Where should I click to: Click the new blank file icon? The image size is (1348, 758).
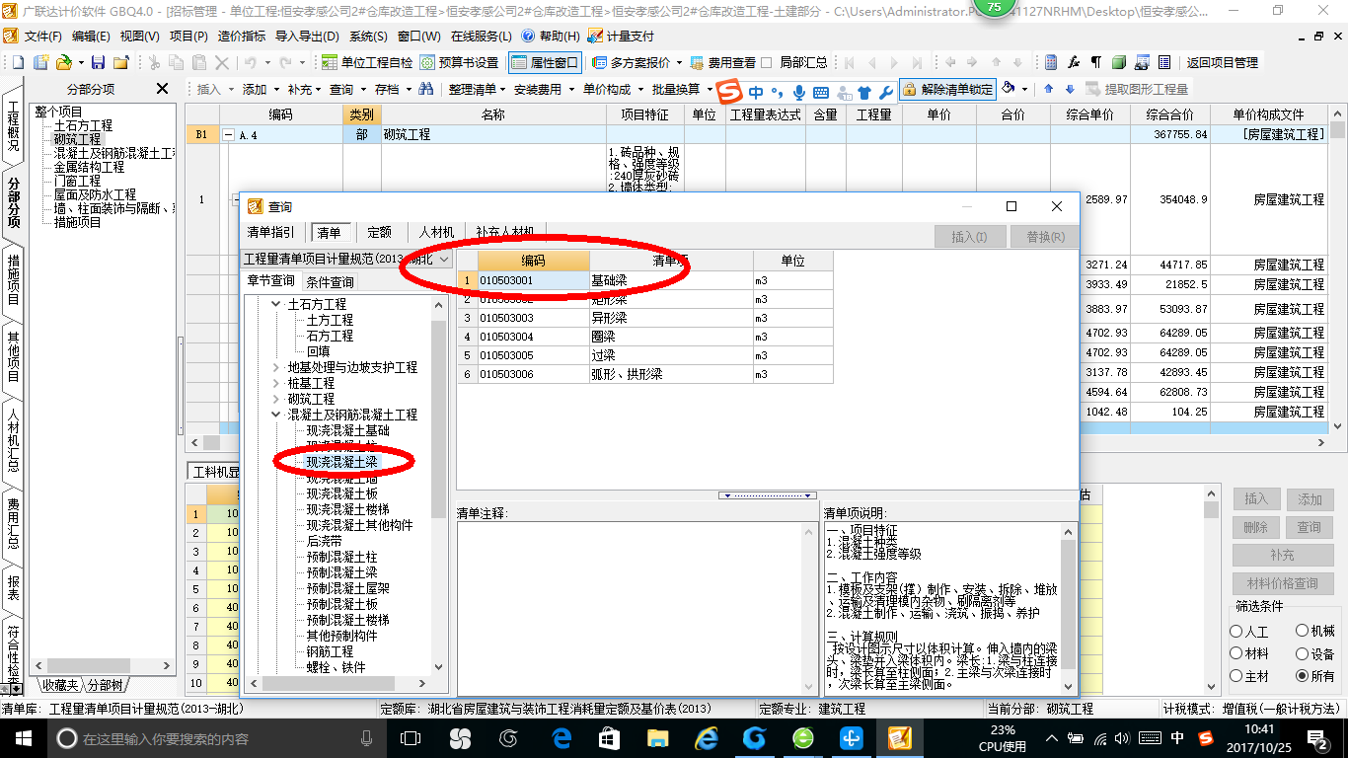16,62
